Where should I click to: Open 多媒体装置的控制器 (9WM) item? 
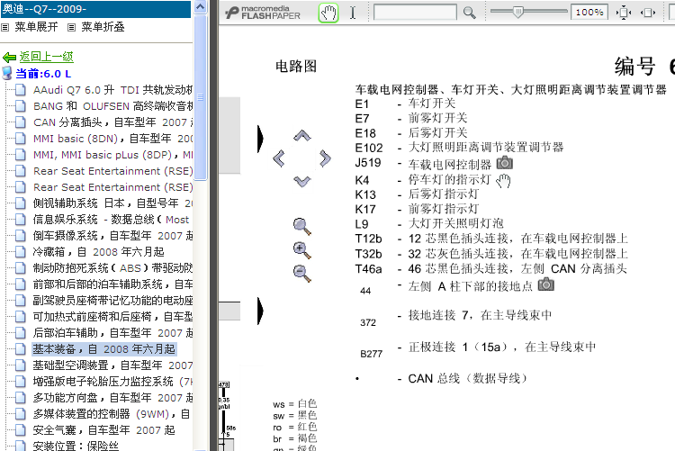click(111, 414)
